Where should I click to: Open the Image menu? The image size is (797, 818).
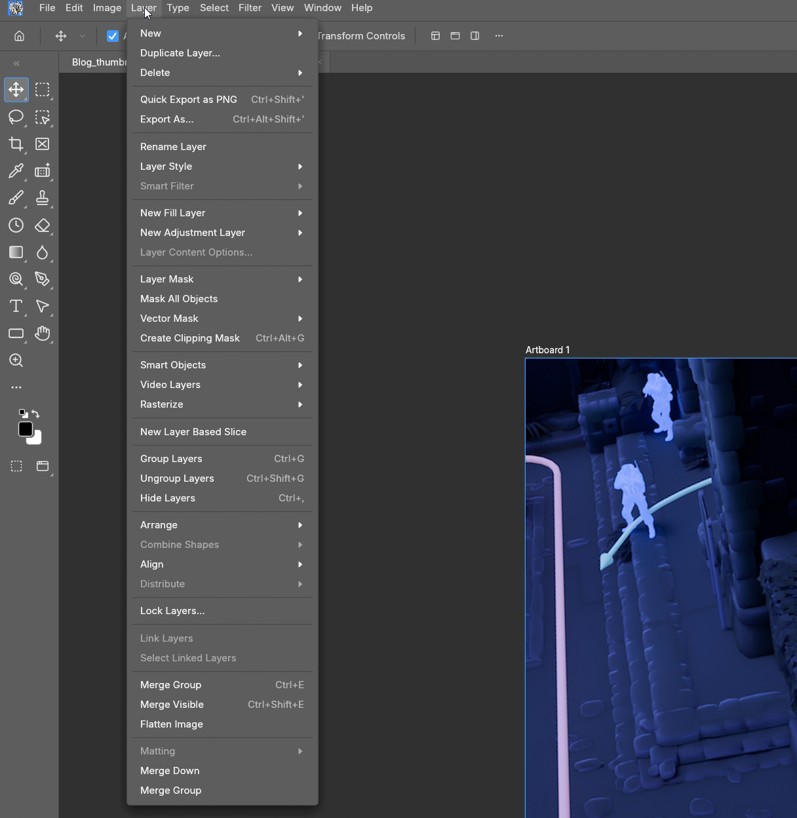[107, 8]
